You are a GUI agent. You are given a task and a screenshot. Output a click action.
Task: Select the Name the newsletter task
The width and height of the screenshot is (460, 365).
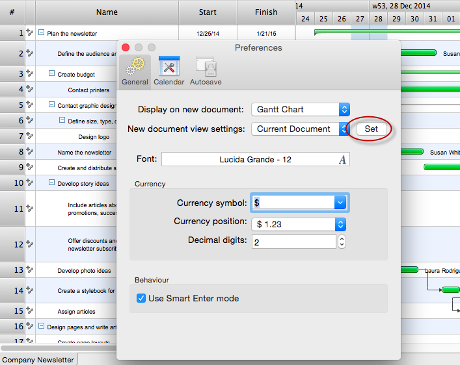coord(85,153)
